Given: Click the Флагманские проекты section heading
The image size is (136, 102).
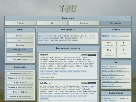Looking at the screenshot, I should [x=68, y=48].
